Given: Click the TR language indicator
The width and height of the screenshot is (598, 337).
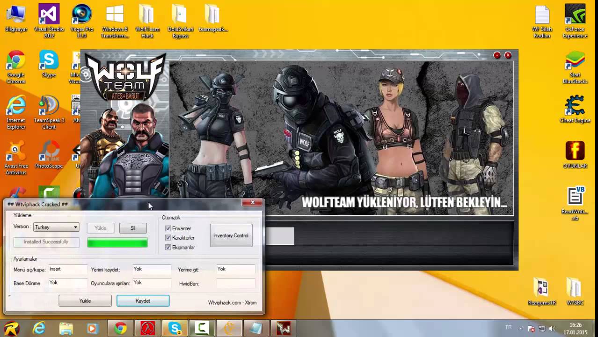Looking at the screenshot, I should tap(508, 327).
